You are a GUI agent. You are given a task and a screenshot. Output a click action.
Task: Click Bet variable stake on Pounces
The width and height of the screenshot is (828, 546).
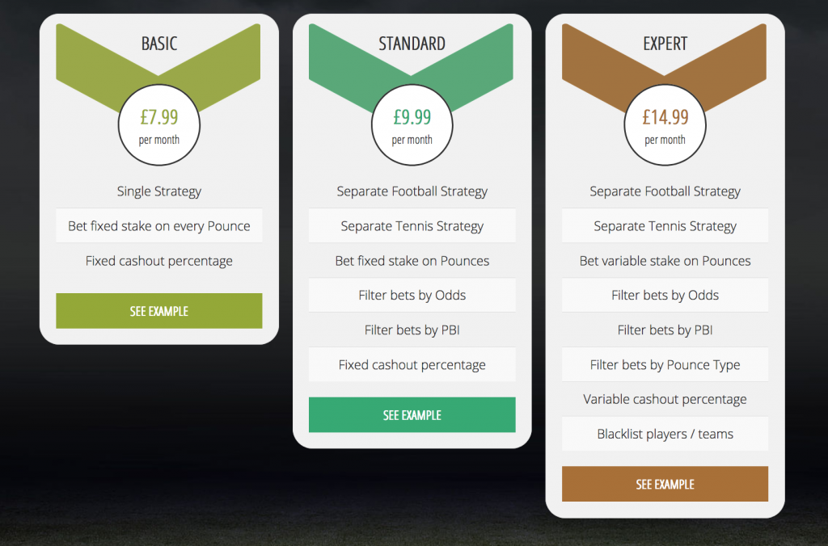(x=665, y=261)
